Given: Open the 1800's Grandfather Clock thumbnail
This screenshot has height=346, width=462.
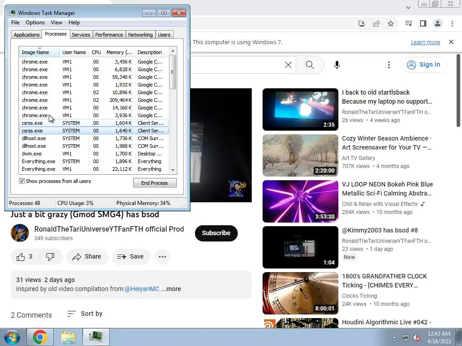Looking at the screenshot, I should pos(300,293).
